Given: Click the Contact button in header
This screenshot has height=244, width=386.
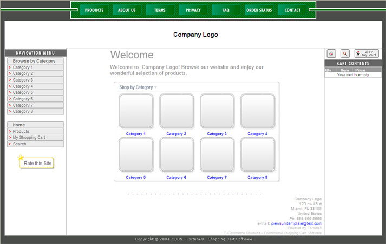Looking at the screenshot, I should [x=292, y=10].
